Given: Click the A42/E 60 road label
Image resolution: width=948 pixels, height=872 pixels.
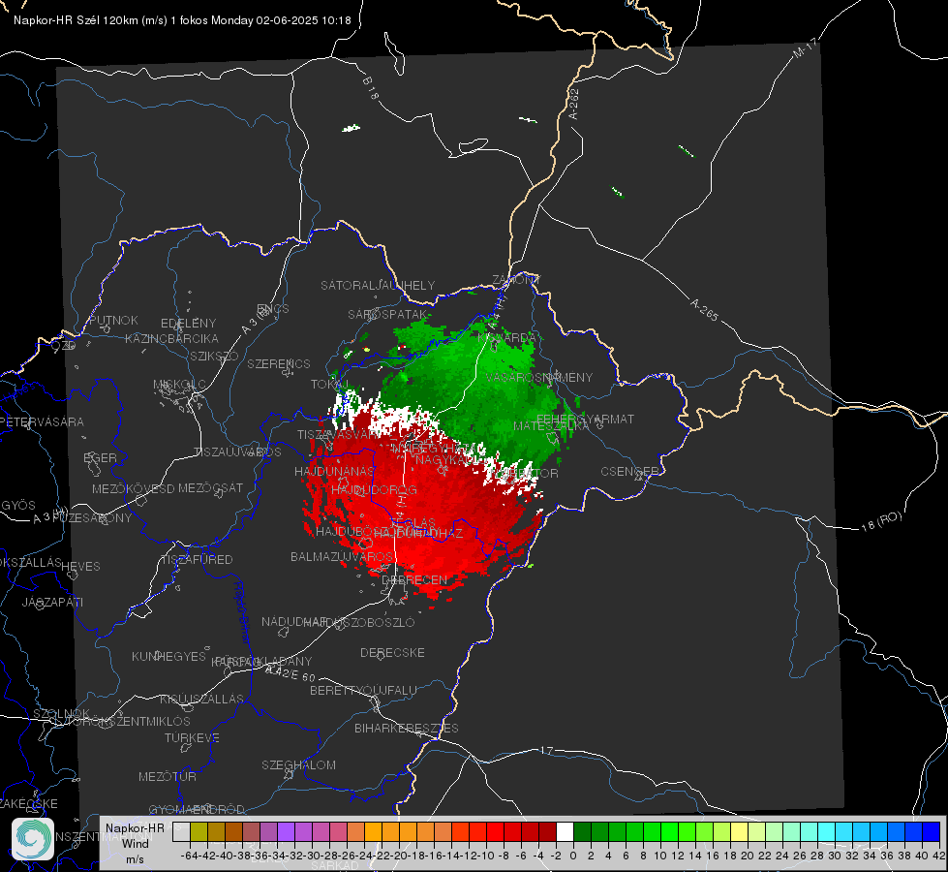Looking at the screenshot, I should click(x=291, y=672).
